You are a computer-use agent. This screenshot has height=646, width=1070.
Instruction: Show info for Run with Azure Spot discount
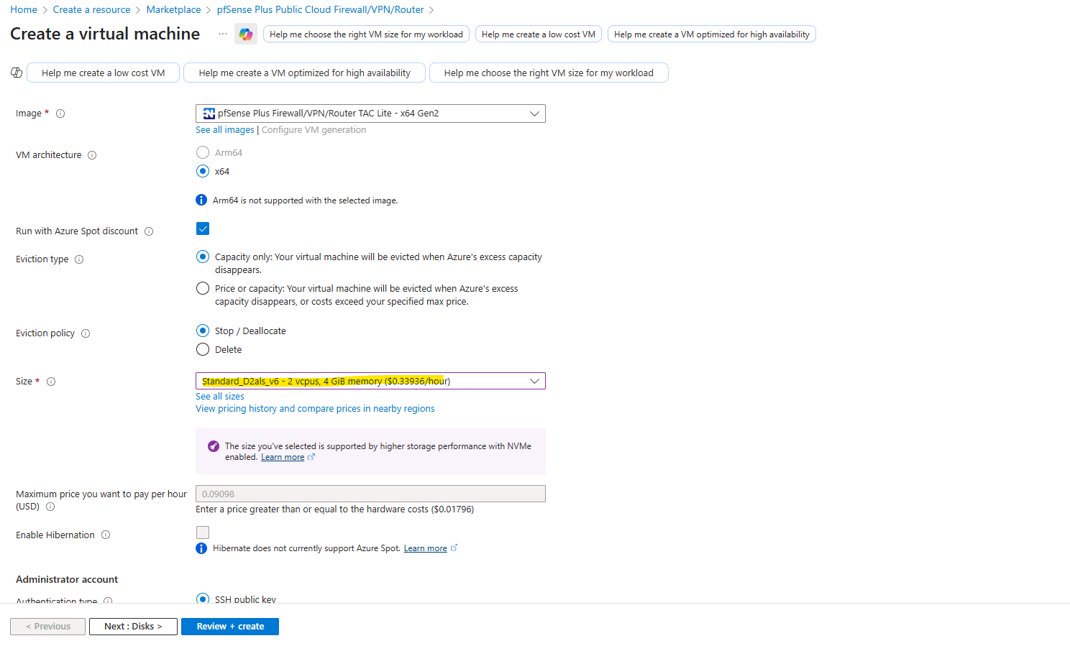coord(149,231)
